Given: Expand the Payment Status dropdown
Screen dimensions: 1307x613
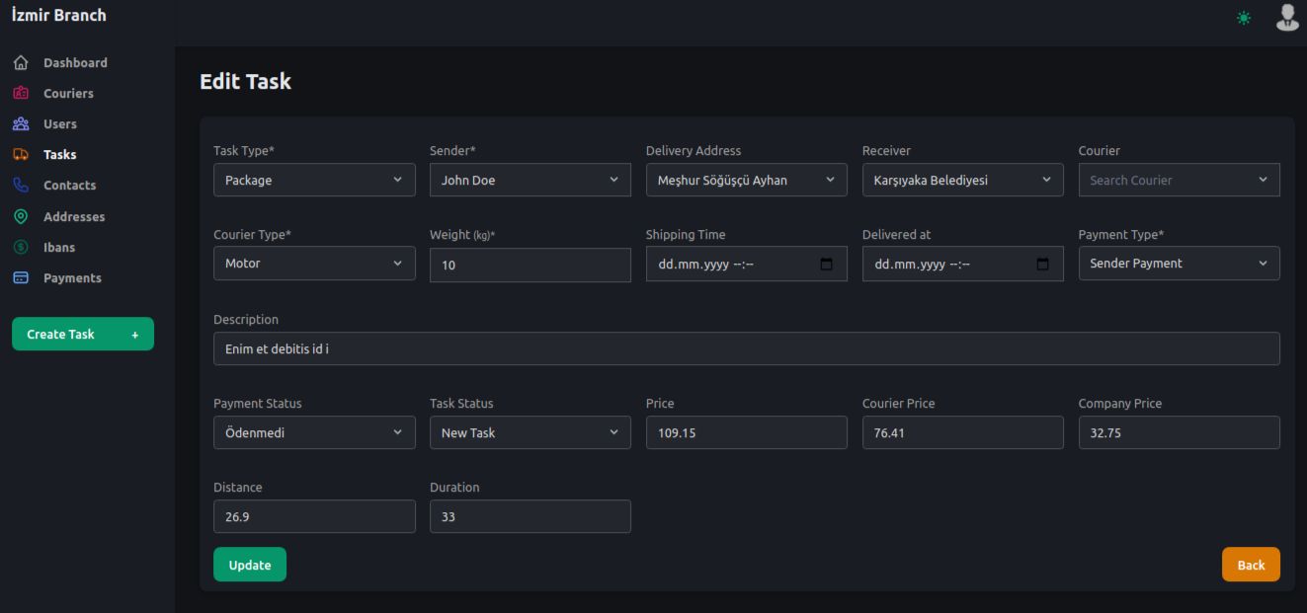Looking at the screenshot, I should (x=314, y=432).
